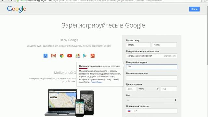Click the Gmail envelope icon
The width and height of the screenshot is (208, 117).
54,56
